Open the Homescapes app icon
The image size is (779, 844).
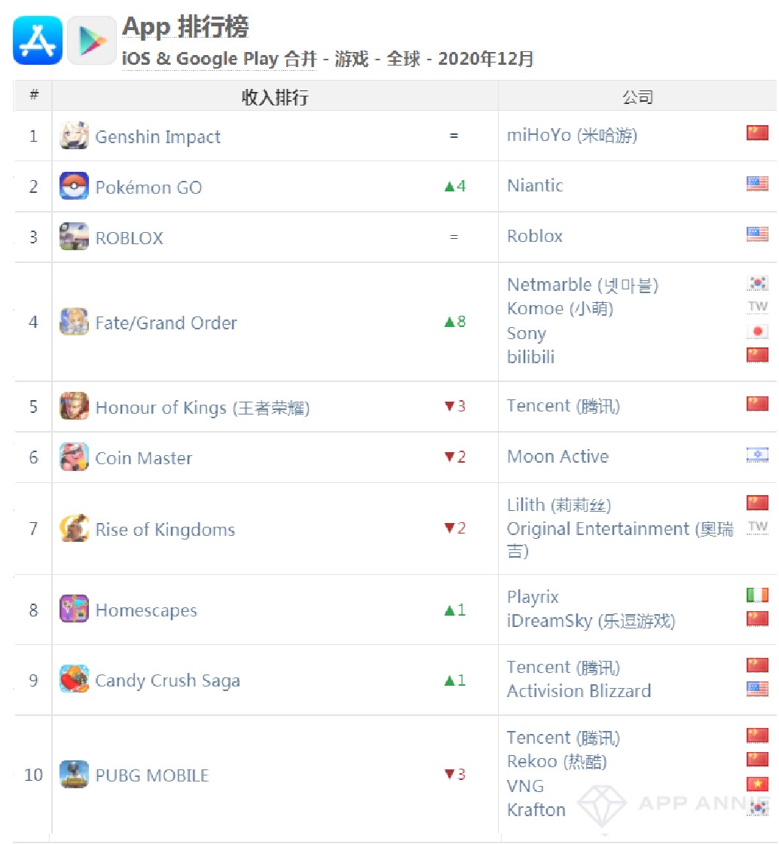point(75,609)
